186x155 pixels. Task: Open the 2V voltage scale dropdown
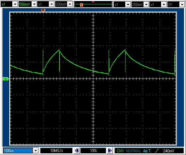[x=182, y=5]
